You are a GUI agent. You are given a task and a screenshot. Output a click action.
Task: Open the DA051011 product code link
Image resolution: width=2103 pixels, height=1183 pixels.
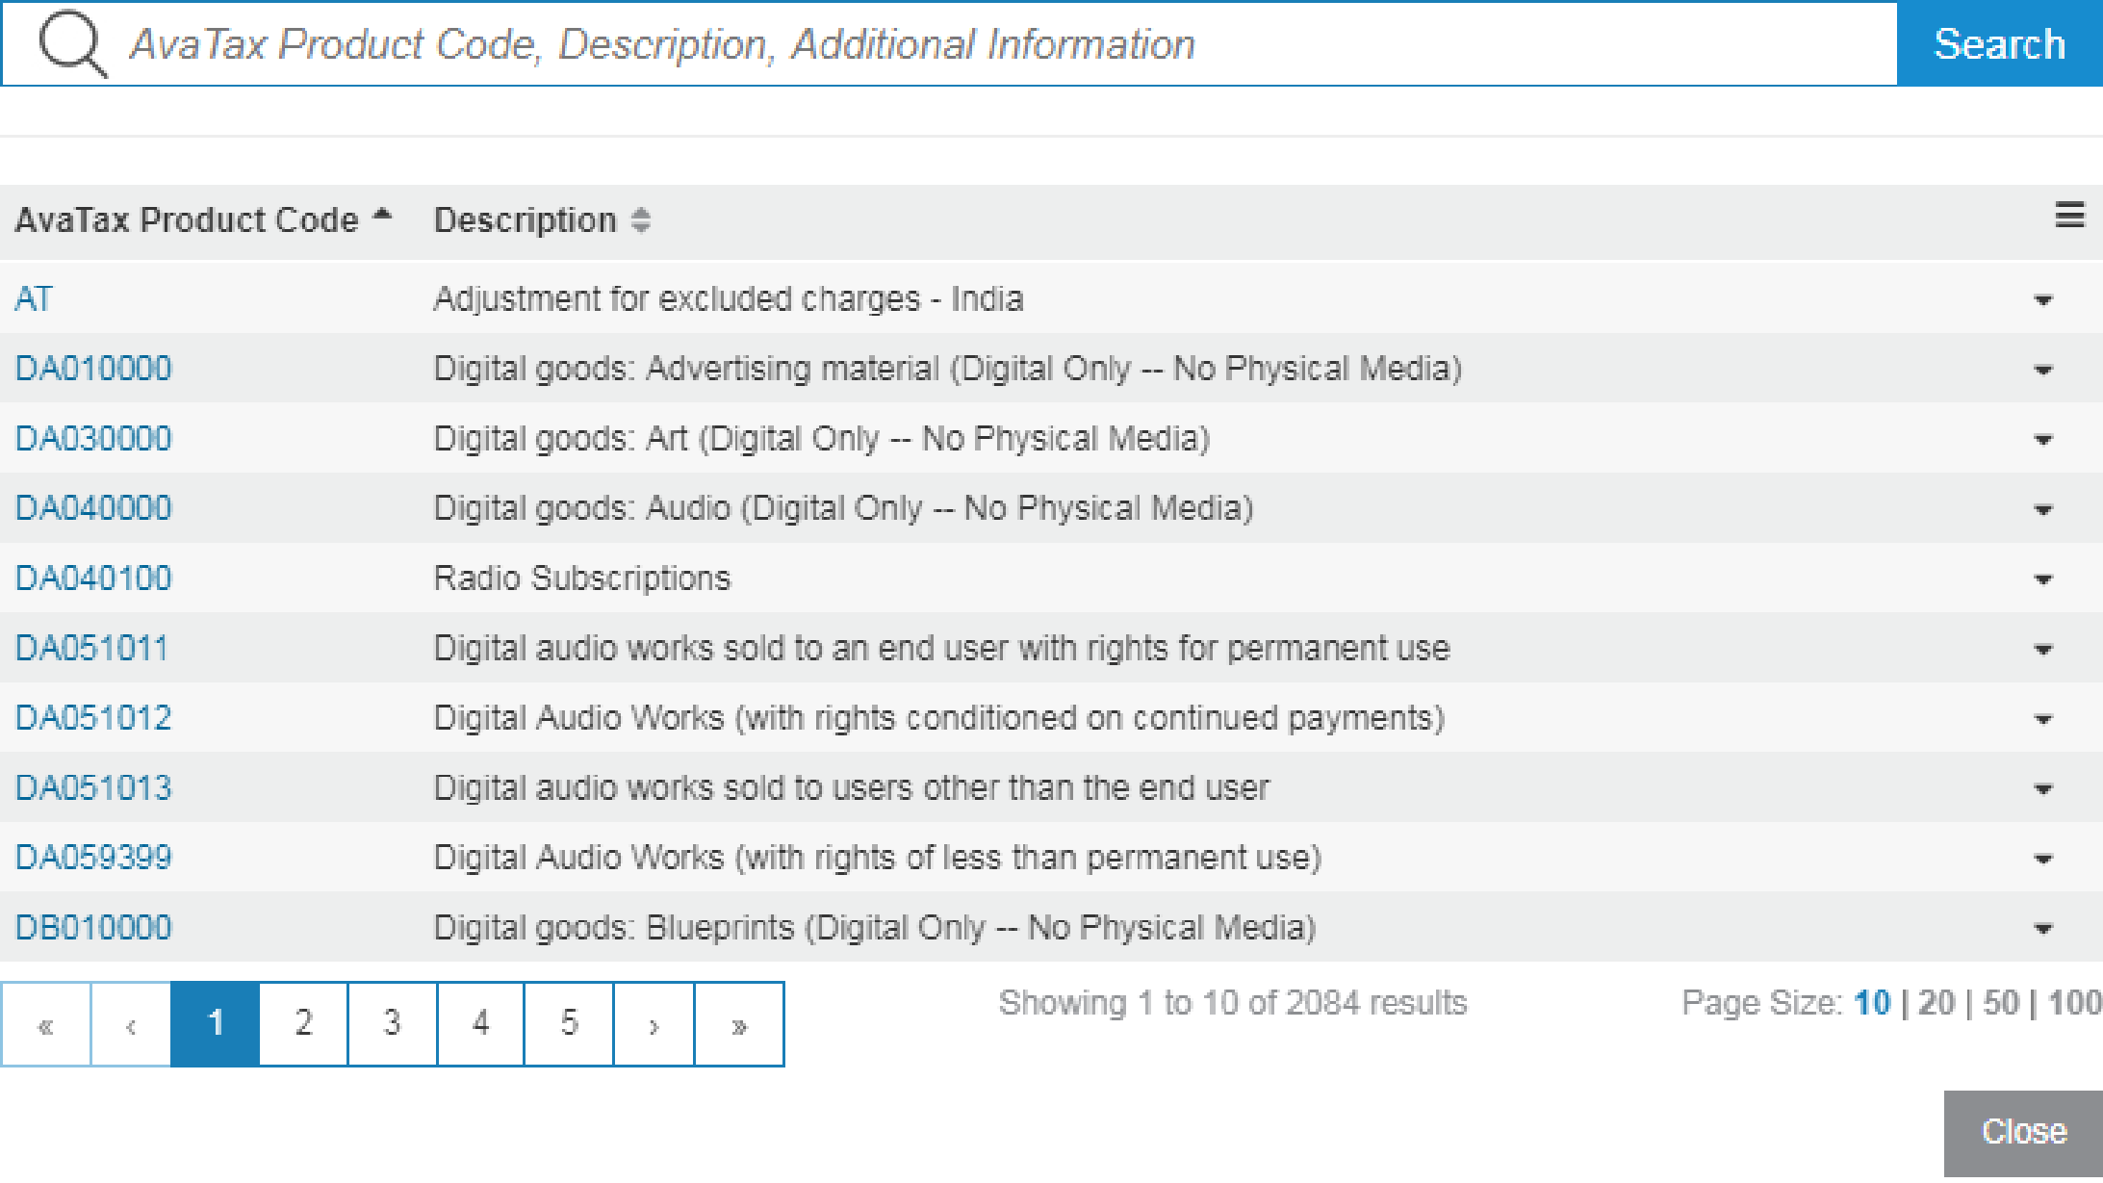coord(92,648)
